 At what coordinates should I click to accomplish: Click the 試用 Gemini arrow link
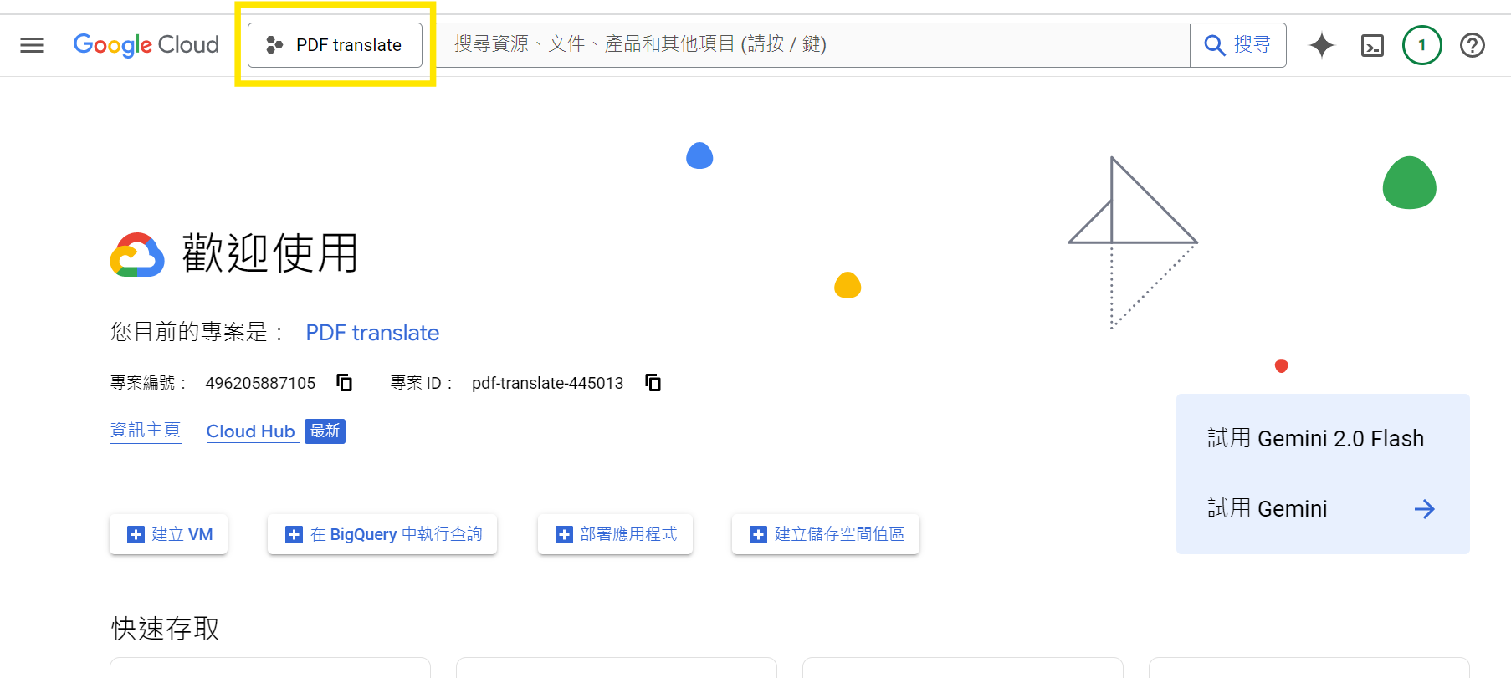click(x=1322, y=508)
